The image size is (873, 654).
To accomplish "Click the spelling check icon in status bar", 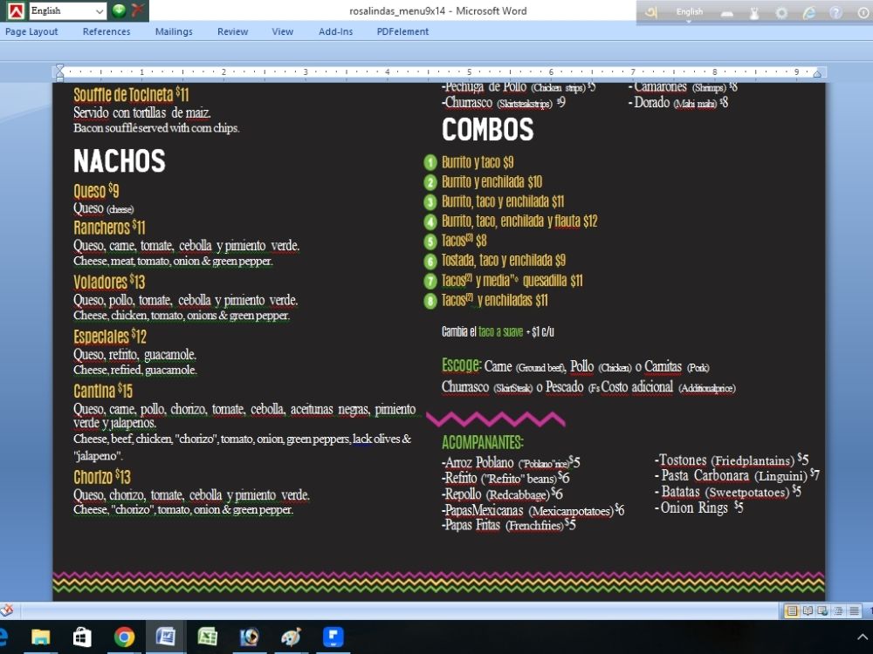I will point(7,610).
